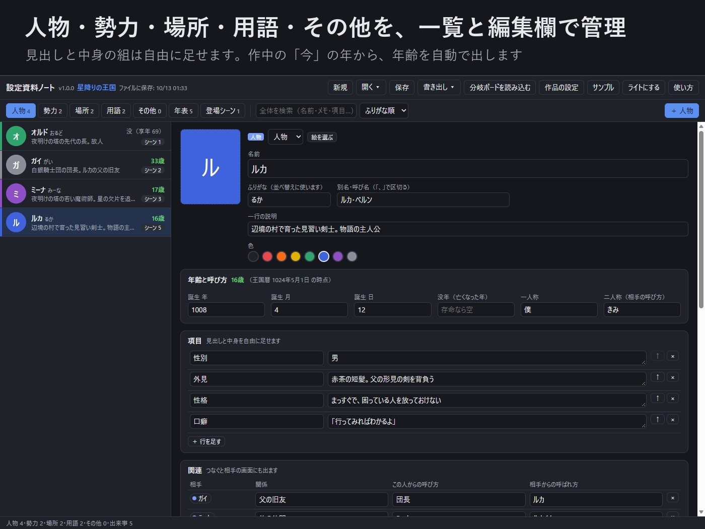Delete the 性別 row

tap(673, 356)
